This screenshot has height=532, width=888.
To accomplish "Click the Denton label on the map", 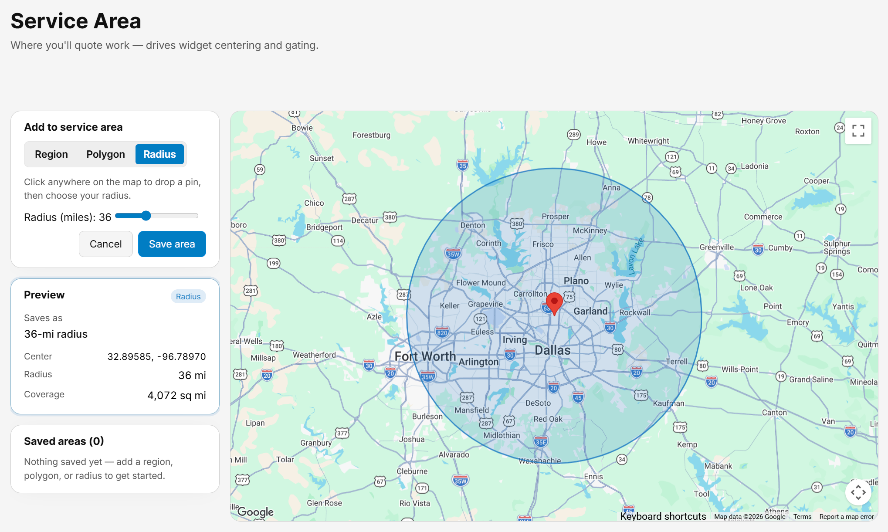I will click(x=473, y=225).
